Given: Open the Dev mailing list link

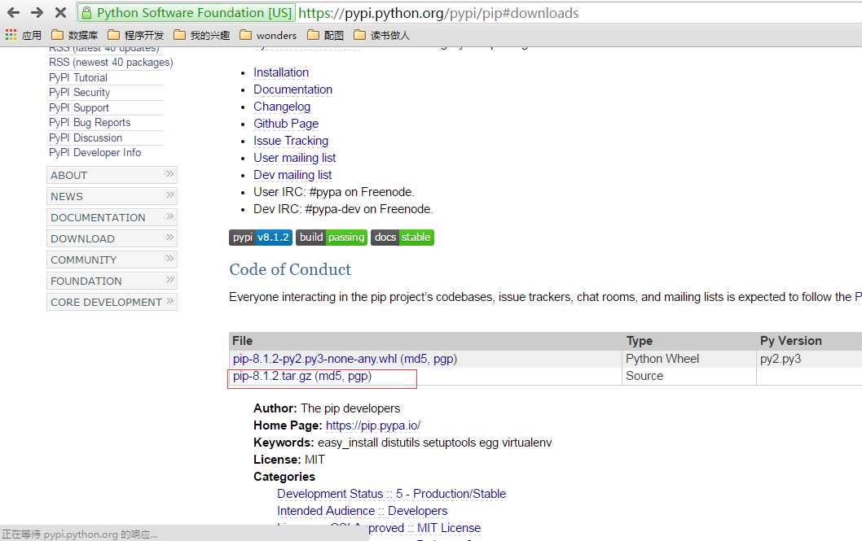Looking at the screenshot, I should (x=292, y=174).
